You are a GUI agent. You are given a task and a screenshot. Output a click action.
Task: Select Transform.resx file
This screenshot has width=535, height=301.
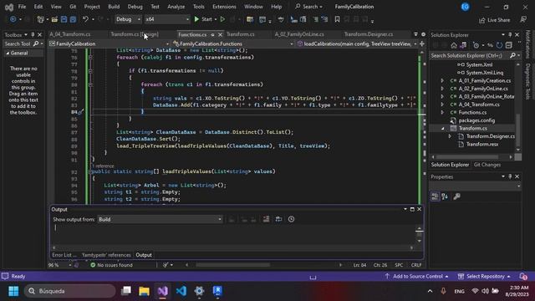point(481,145)
